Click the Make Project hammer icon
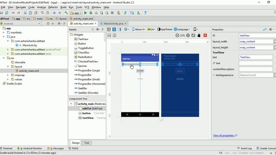The width and height of the screenshot is (276, 155). pyautogui.click(x=66, y=13)
